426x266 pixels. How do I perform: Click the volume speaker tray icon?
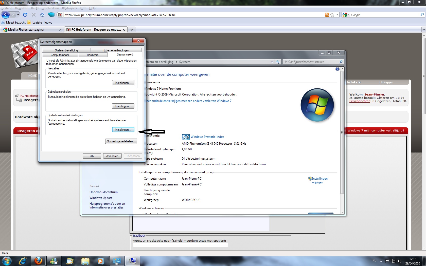click(399, 261)
